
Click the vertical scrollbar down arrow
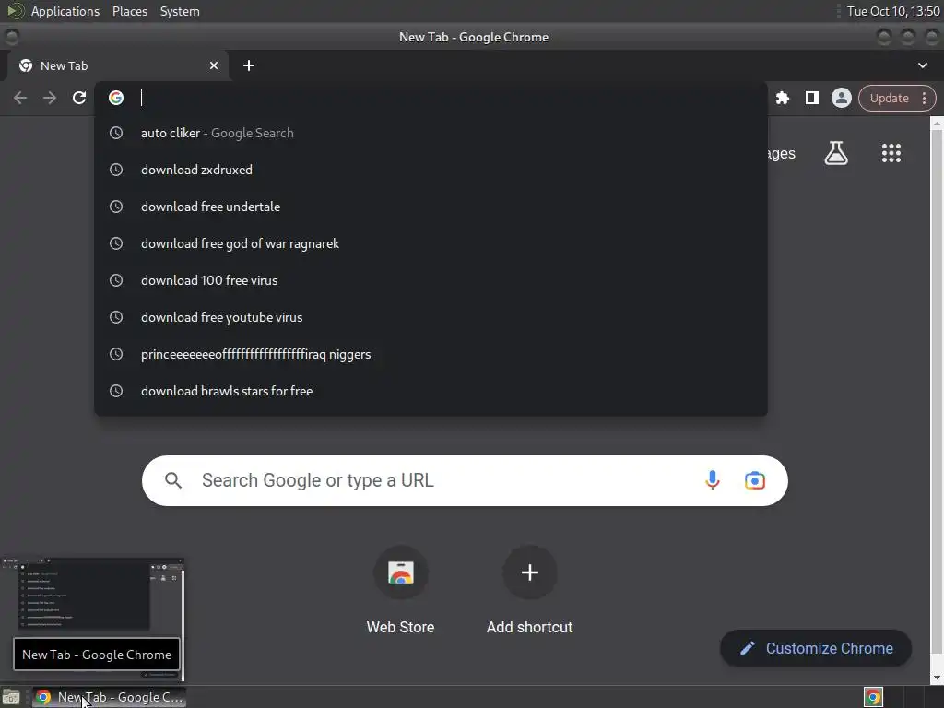coord(937,678)
